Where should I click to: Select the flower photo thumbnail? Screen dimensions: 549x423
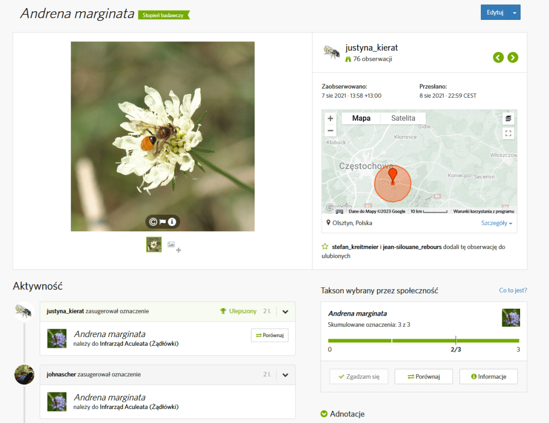154,244
